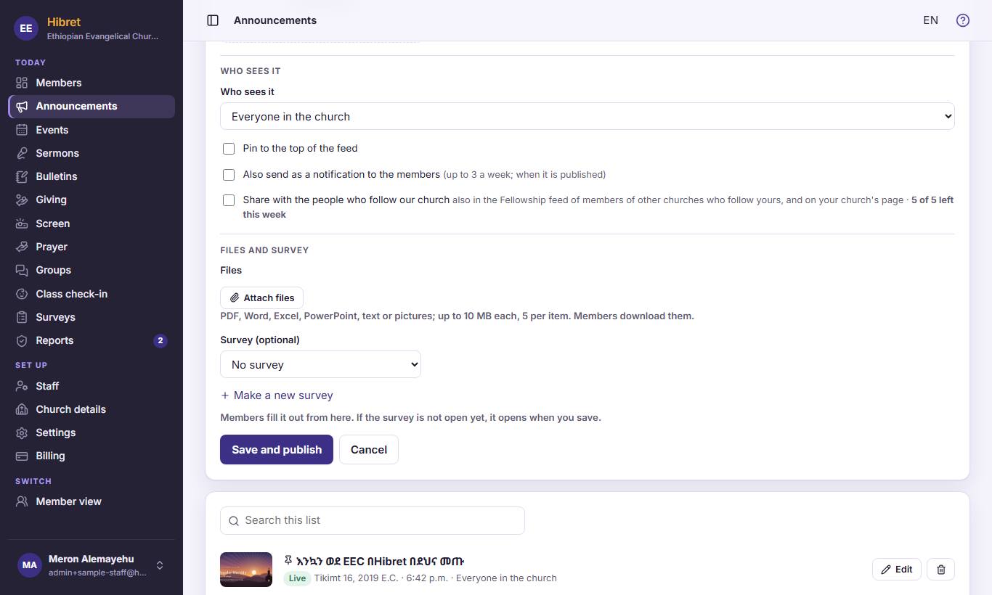Click the admin+sample-staff email text
The image size is (992, 595).
pyautogui.click(x=97, y=573)
